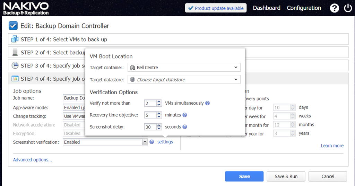Click the help question mark icon in header
This screenshot has width=355, height=186.
334,8
